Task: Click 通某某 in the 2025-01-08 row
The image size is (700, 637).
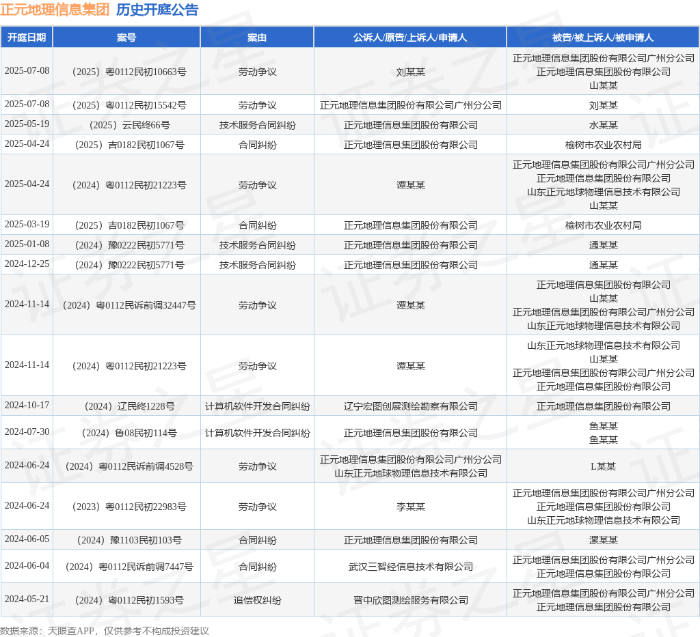Action: pyautogui.click(x=603, y=245)
